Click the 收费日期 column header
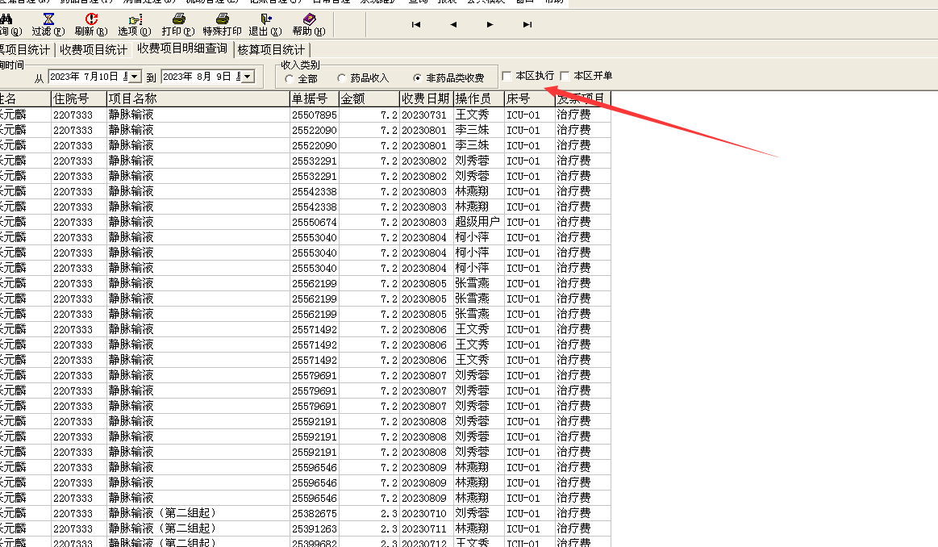Image resolution: width=938 pixels, height=547 pixels. pyautogui.click(x=426, y=98)
